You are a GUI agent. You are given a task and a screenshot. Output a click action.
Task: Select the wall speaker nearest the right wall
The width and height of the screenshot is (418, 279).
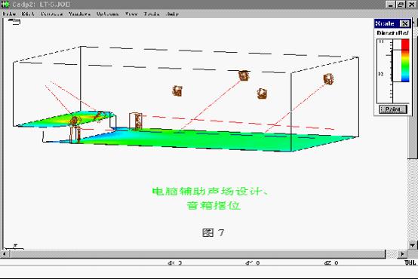click(328, 79)
